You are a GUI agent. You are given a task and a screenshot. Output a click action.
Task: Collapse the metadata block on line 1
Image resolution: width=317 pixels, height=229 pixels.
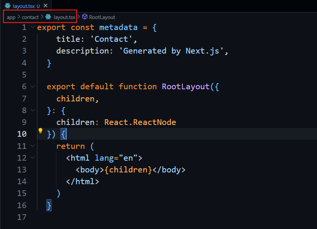pyautogui.click(x=32, y=27)
